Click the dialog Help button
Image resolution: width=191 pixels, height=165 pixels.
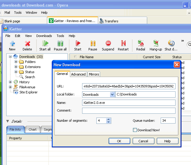coord(167,141)
